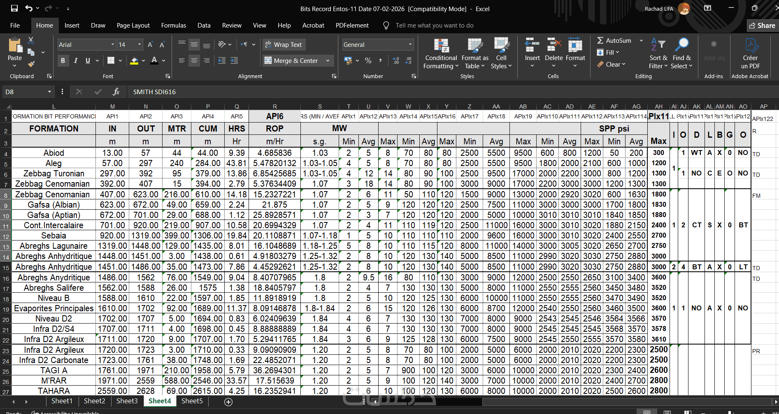779x414 pixels.
Task: Open the General number format dropdown
Action: coord(410,44)
